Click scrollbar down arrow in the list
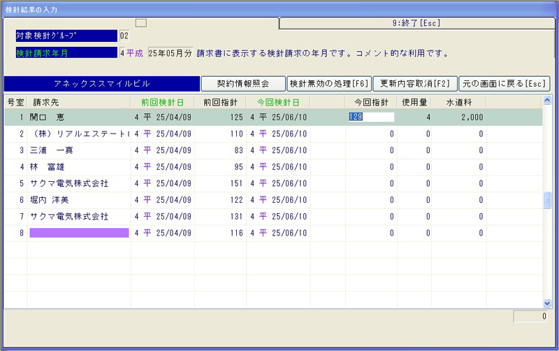The height and width of the screenshot is (351, 559). pyautogui.click(x=547, y=303)
